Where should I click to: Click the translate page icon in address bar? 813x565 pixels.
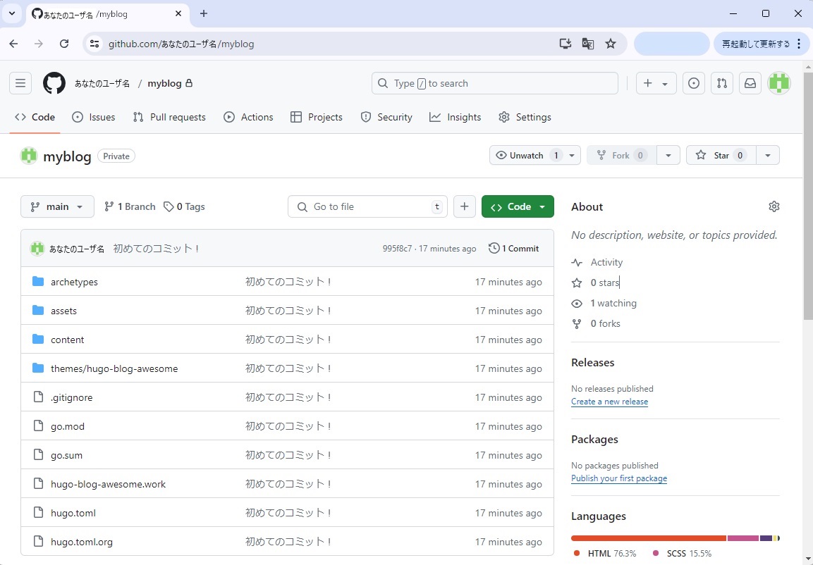point(587,44)
